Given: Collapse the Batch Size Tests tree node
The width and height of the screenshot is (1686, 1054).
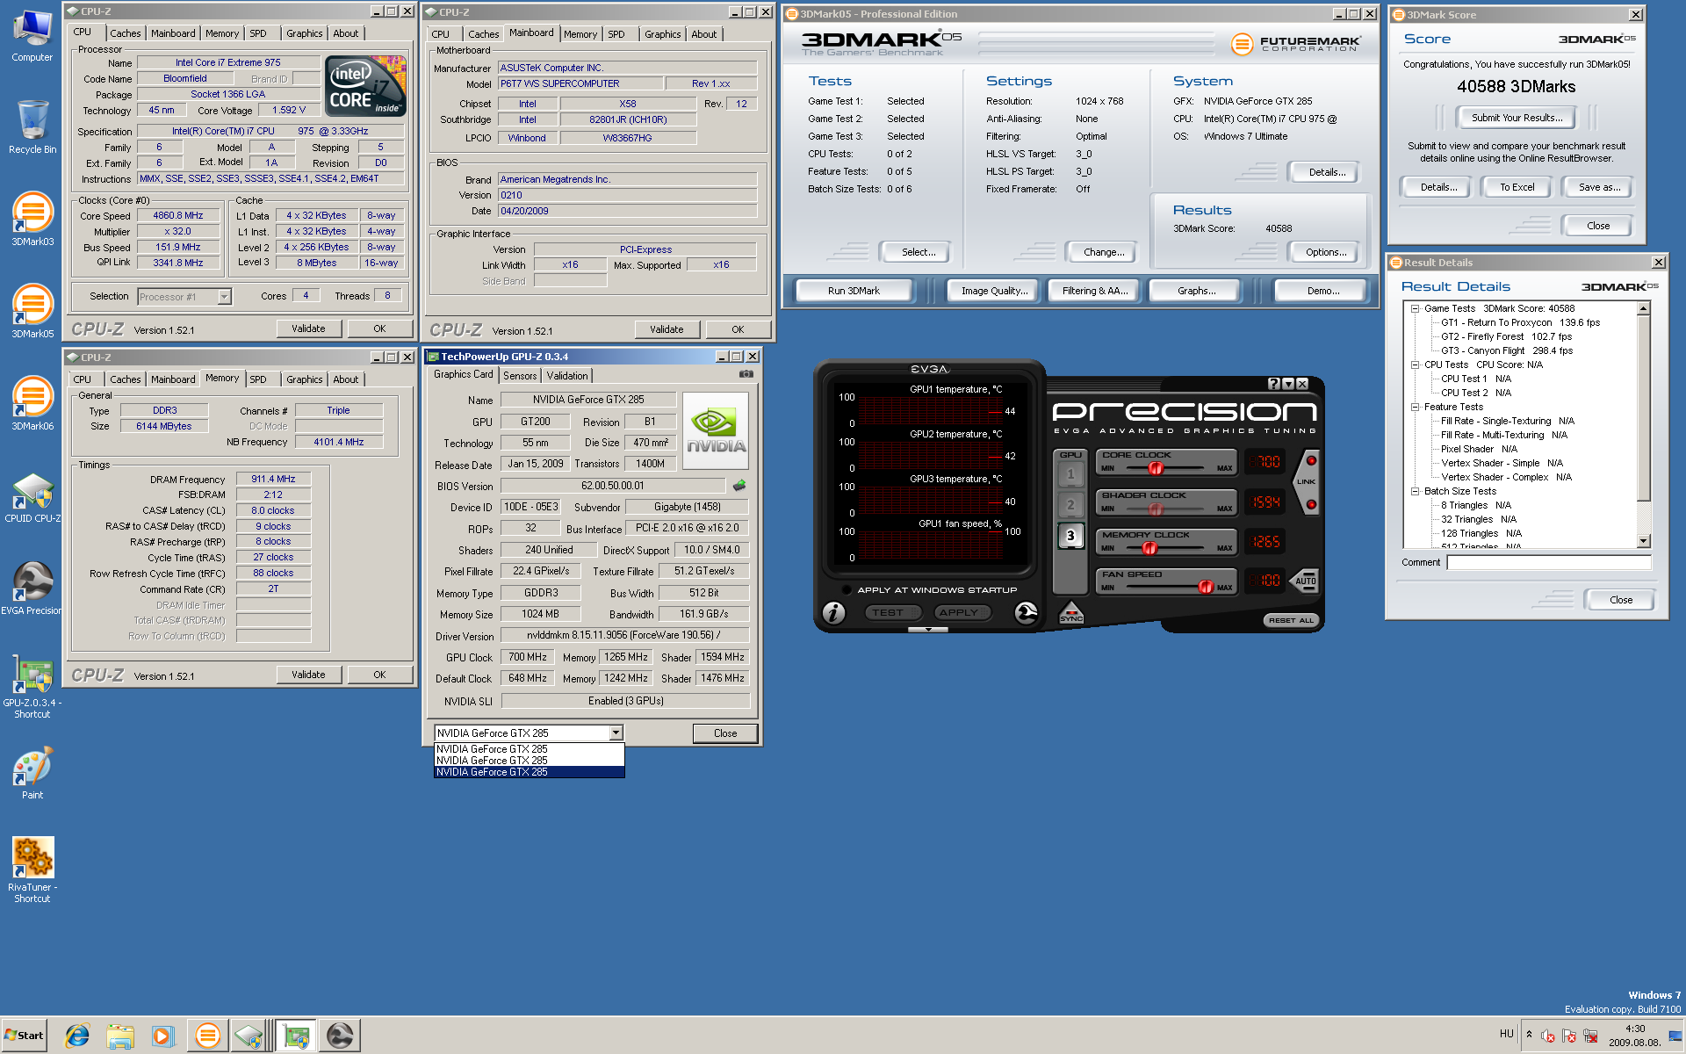Looking at the screenshot, I should [x=1415, y=491].
